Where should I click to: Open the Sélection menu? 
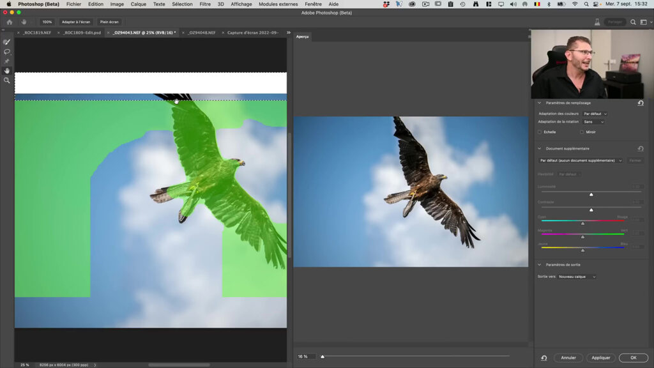pyautogui.click(x=182, y=4)
